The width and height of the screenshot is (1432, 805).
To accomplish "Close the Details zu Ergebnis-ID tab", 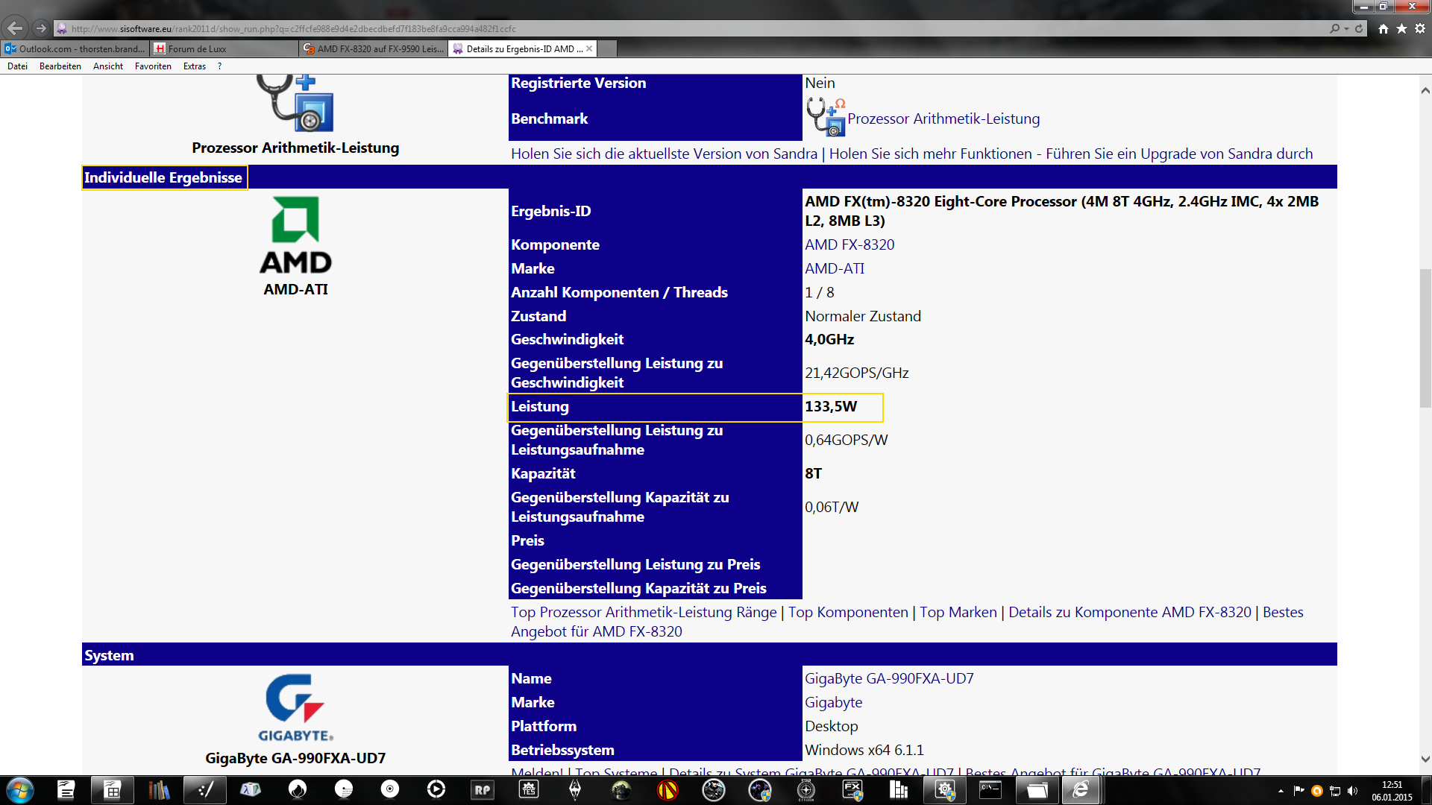I will pos(589,48).
